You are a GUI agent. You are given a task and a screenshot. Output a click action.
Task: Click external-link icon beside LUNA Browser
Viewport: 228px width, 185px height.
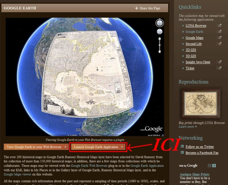(x=220, y=25)
